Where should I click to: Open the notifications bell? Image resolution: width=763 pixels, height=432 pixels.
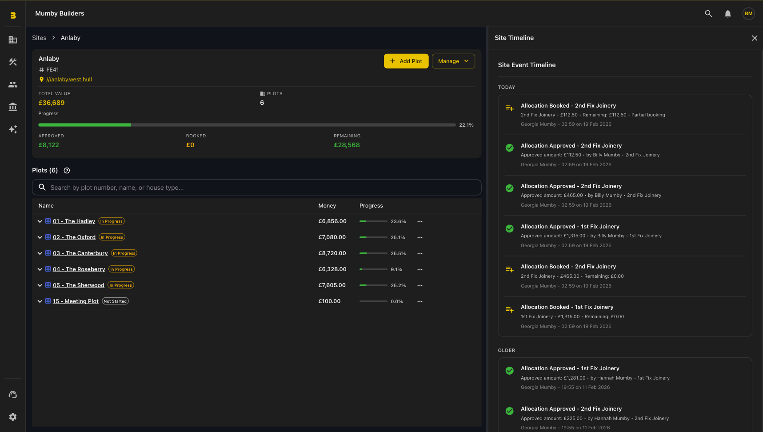[x=728, y=14]
